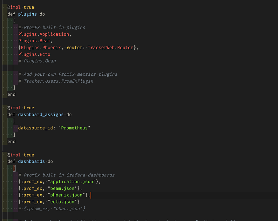This screenshot has height=221, width=278.
Task: Place cursor on "# PromEx built in plugins" comment
Action: [51, 28]
